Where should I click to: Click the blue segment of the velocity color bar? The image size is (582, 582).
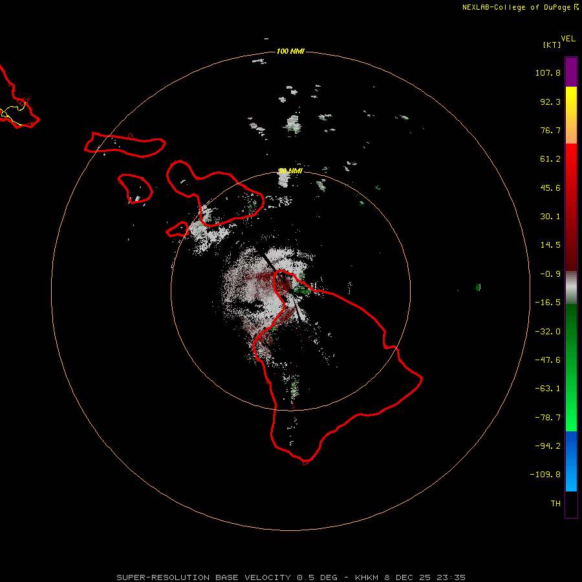[571, 461]
